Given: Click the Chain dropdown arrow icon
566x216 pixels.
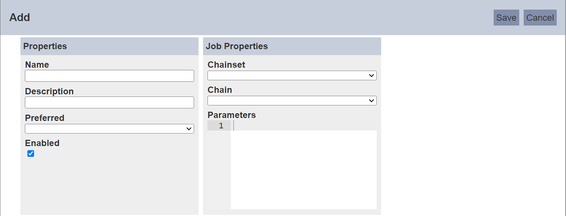Looking at the screenshot, I should 372,101.
